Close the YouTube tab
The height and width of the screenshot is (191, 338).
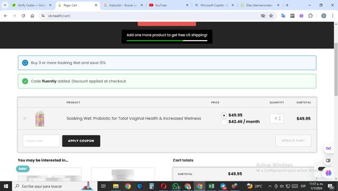[187, 5]
